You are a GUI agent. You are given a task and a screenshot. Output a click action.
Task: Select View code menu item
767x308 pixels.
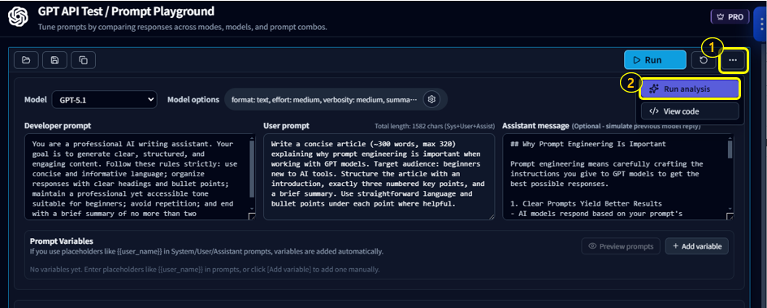[x=690, y=111]
